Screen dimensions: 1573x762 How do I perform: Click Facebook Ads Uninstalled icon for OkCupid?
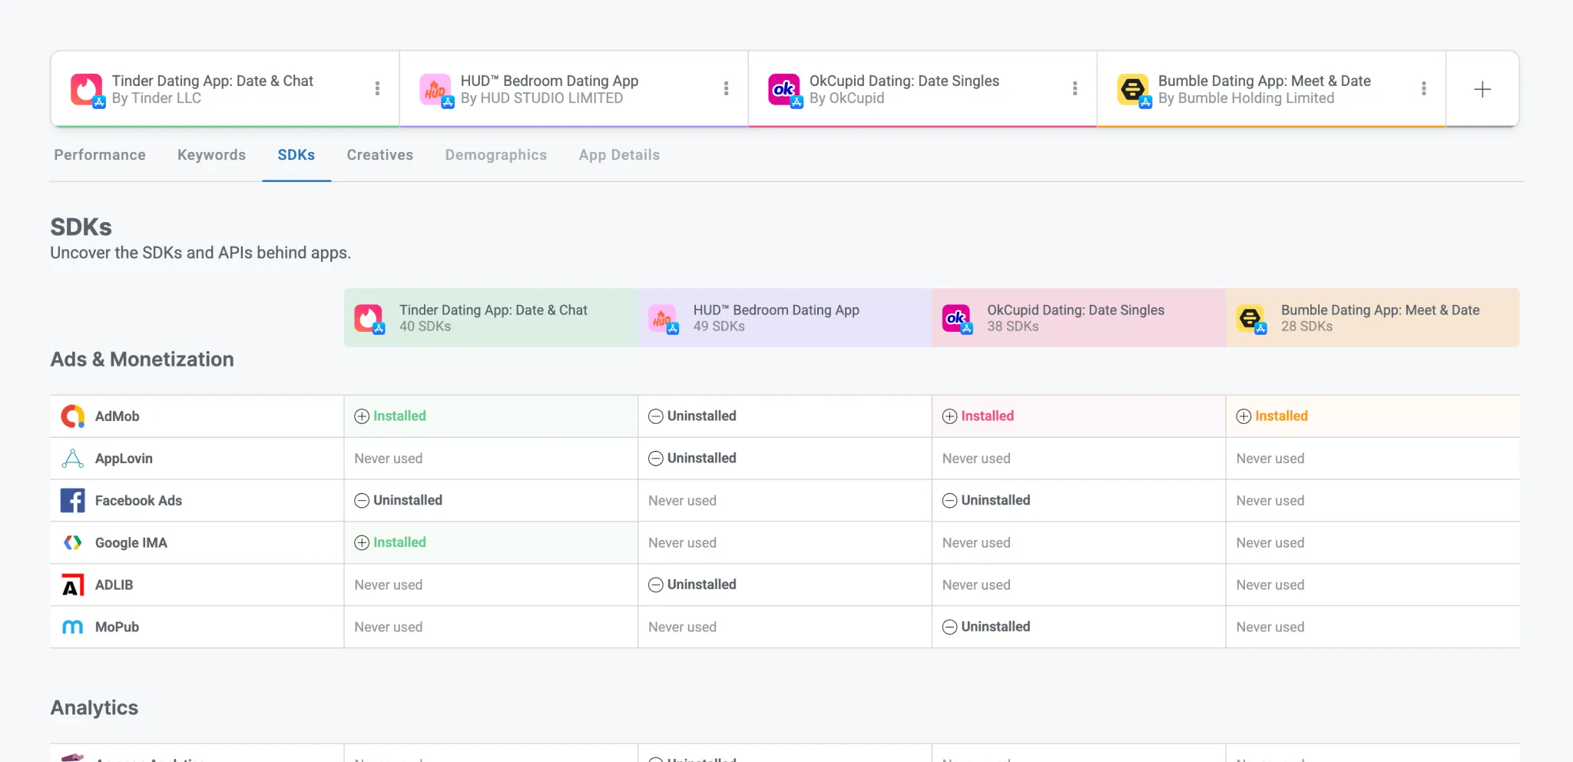coord(950,501)
